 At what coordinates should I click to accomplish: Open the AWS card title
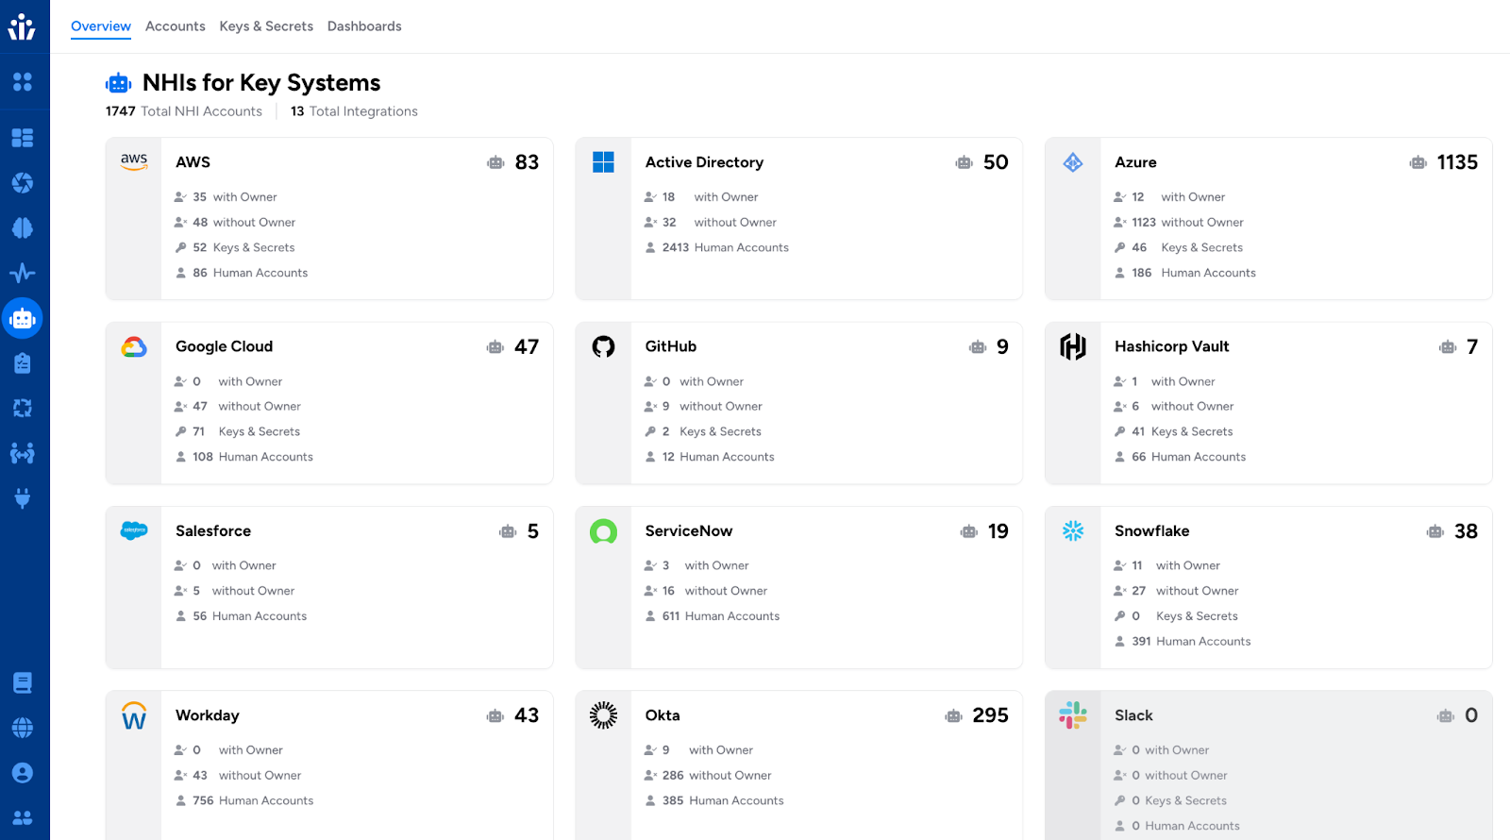pos(193,162)
